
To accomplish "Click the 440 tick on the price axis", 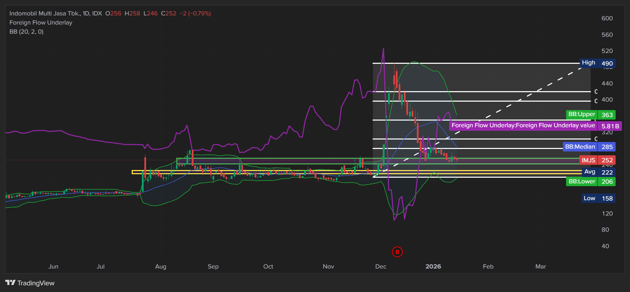I will pyautogui.click(x=607, y=83).
